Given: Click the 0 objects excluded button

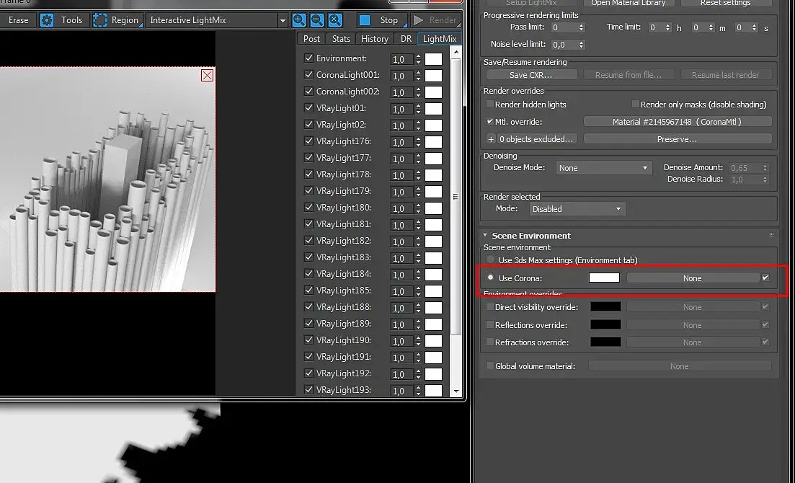Looking at the screenshot, I should click(x=536, y=139).
